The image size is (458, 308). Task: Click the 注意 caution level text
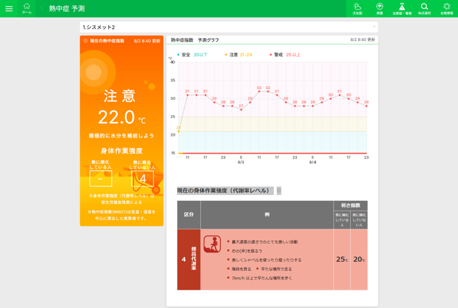tap(120, 96)
